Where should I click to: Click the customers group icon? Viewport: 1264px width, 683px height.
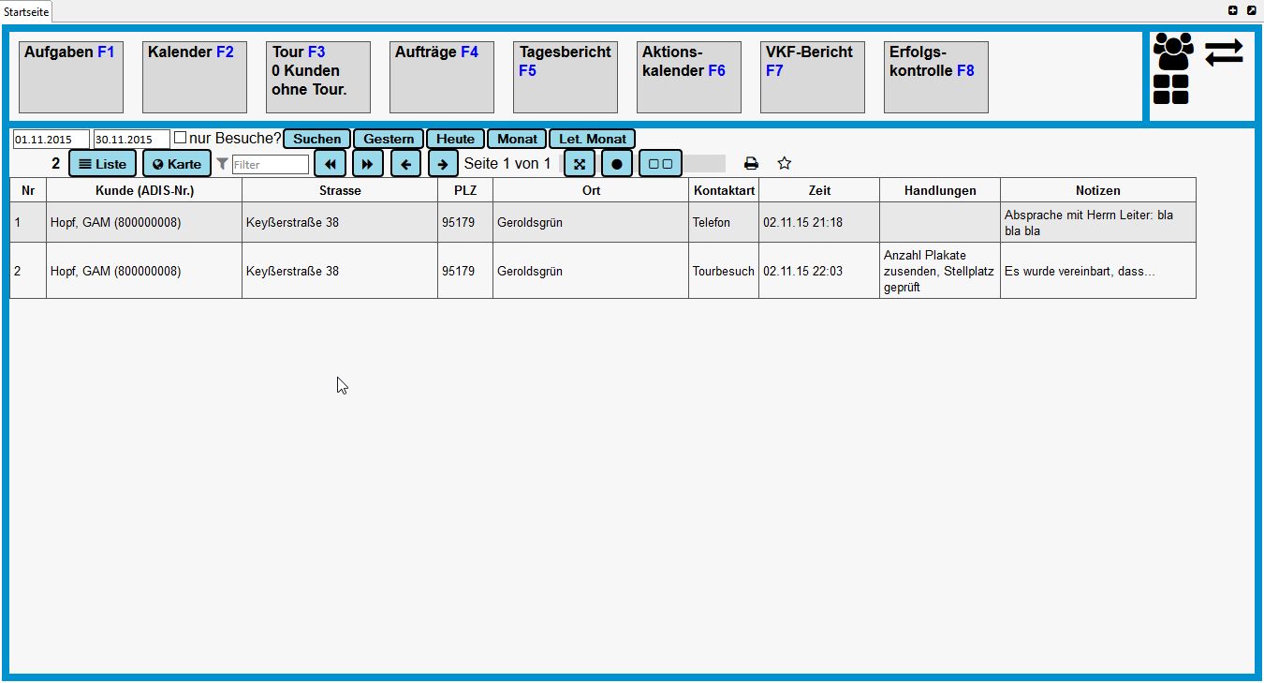[1172, 52]
